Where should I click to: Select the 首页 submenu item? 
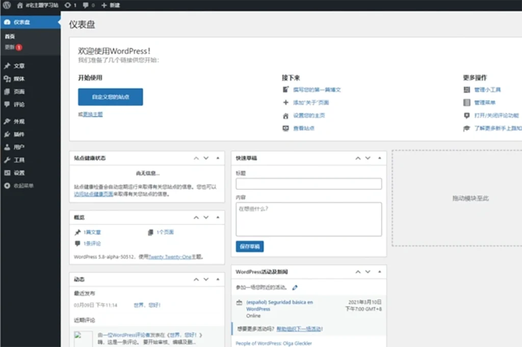click(x=10, y=36)
